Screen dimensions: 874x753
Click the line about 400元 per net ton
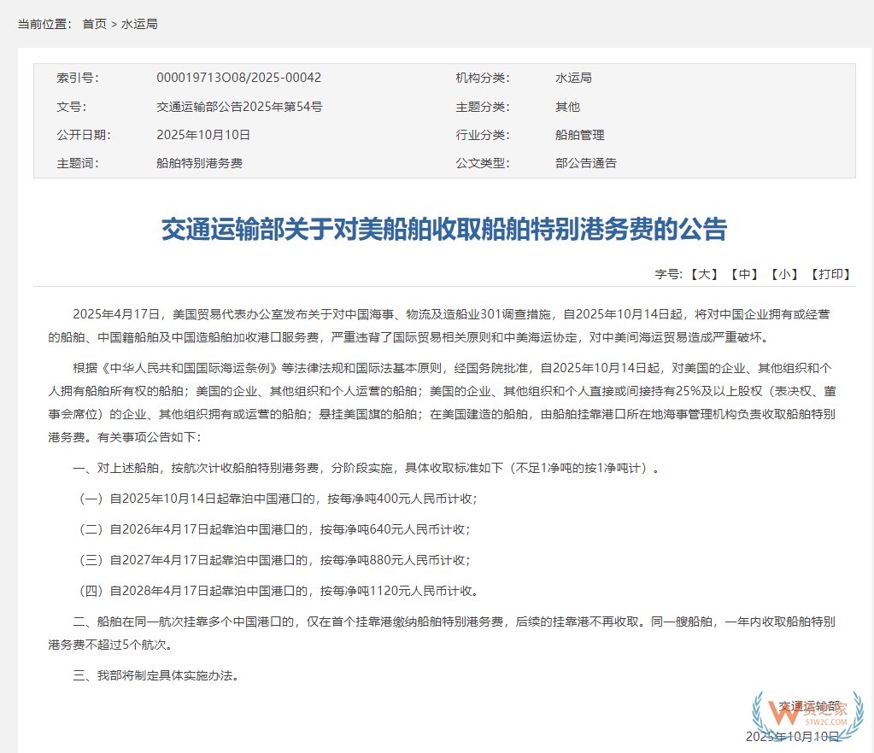point(278,499)
